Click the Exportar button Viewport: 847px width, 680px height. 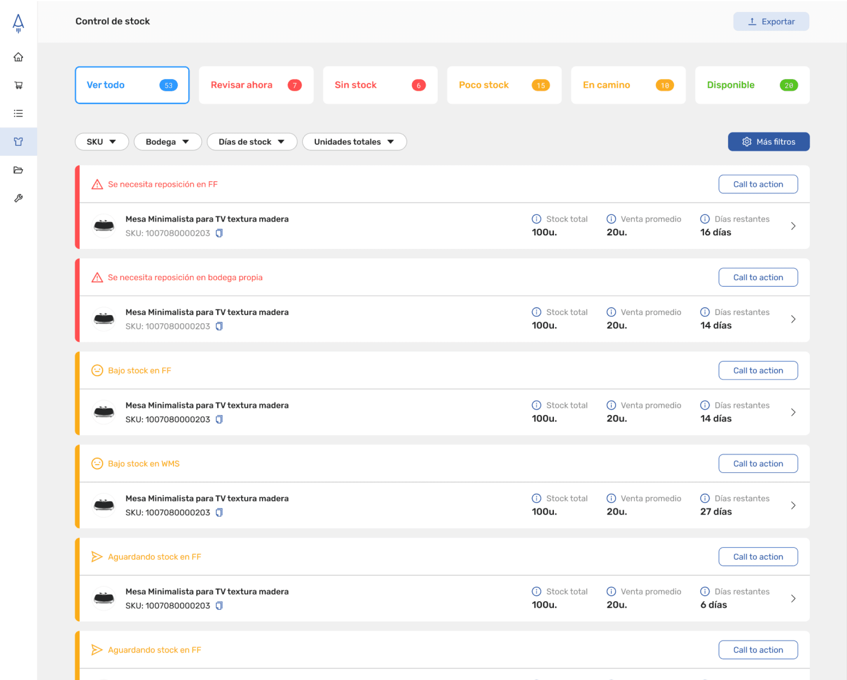[x=771, y=22]
